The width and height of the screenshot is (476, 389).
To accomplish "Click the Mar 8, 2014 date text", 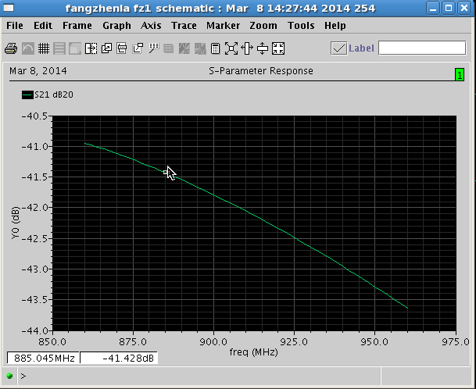I will point(38,71).
